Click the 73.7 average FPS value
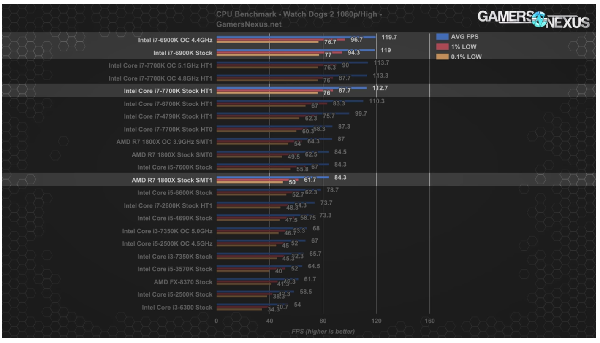The image size is (600, 343). [x=326, y=203]
